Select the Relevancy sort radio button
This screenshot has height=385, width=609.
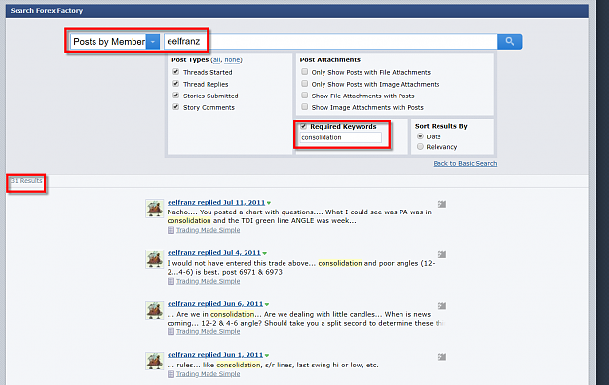(x=420, y=146)
